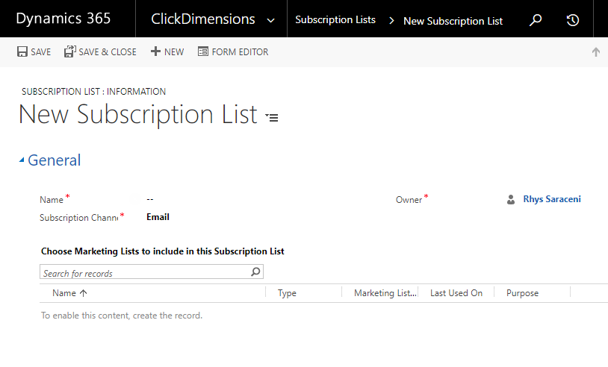The width and height of the screenshot is (608, 367).
Task: Click the owner person icon
Action: click(x=511, y=200)
